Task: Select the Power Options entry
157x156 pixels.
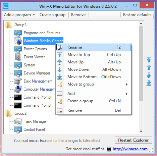Action: [35, 49]
